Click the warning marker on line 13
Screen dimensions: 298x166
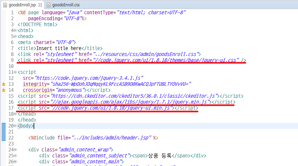(x=4, y=84)
